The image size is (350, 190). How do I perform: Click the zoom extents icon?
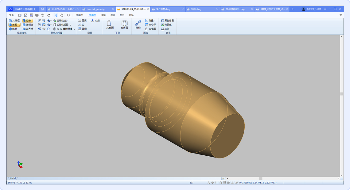pos(44,25)
